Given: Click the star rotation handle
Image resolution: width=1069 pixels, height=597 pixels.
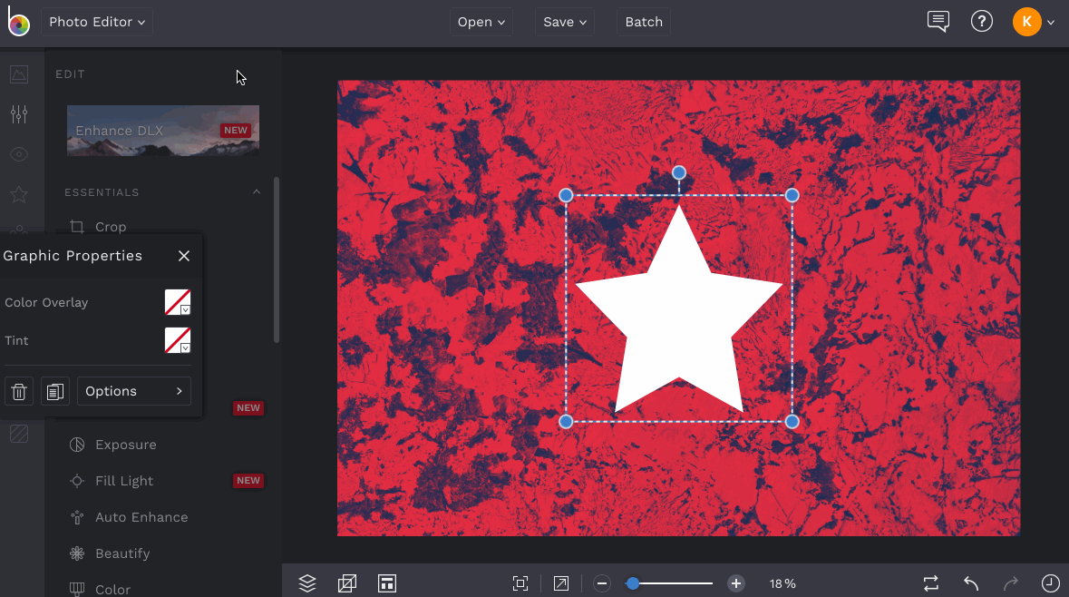Looking at the screenshot, I should point(678,172).
